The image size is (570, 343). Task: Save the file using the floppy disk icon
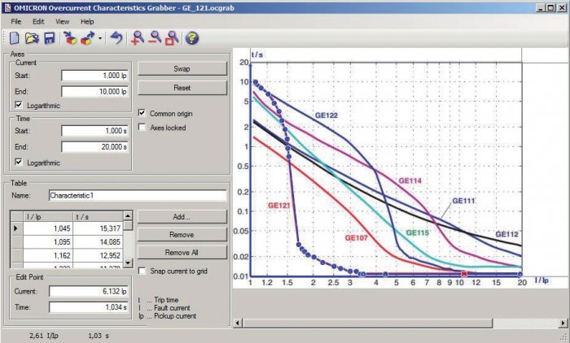50,38
